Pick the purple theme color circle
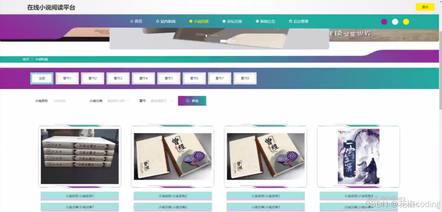The image size is (442, 212). coord(384,22)
